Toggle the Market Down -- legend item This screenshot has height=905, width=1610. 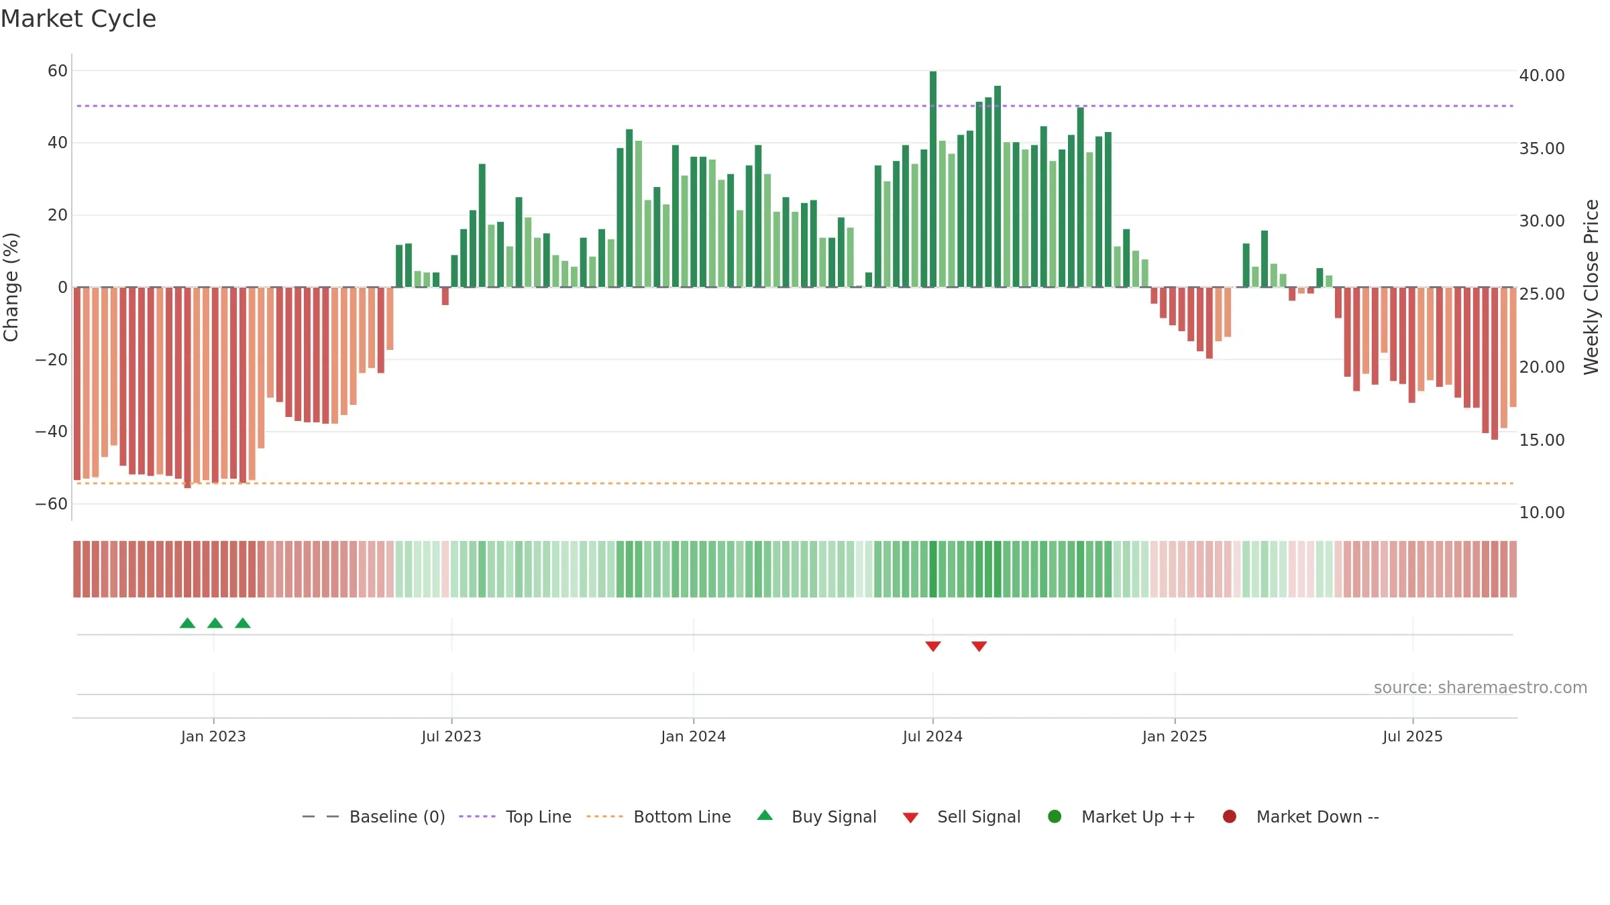[1300, 817]
